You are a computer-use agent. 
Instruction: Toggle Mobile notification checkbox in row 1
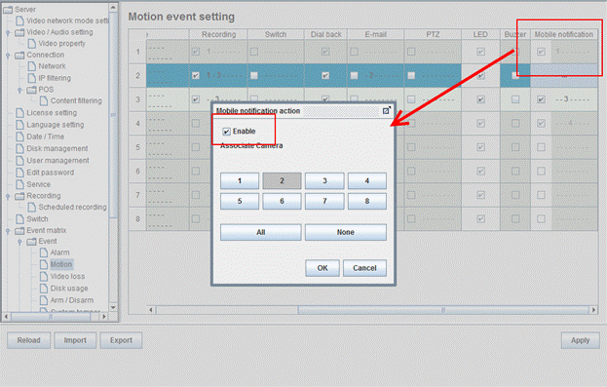click(x=541, y=52)
